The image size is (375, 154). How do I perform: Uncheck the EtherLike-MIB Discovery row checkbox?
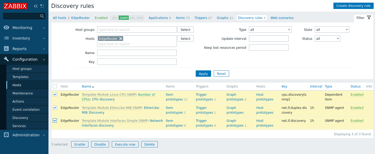tap(55, 108)
